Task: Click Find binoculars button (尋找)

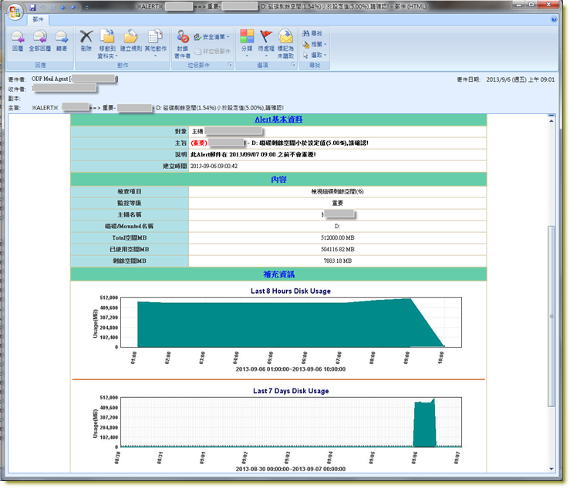Action: click(312, 33)
